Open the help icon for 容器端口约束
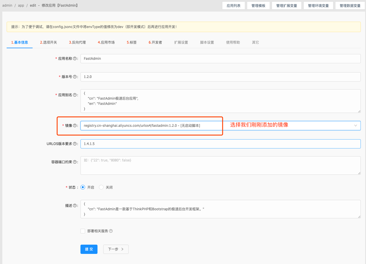366x264 pixels. tap(75, 162)
